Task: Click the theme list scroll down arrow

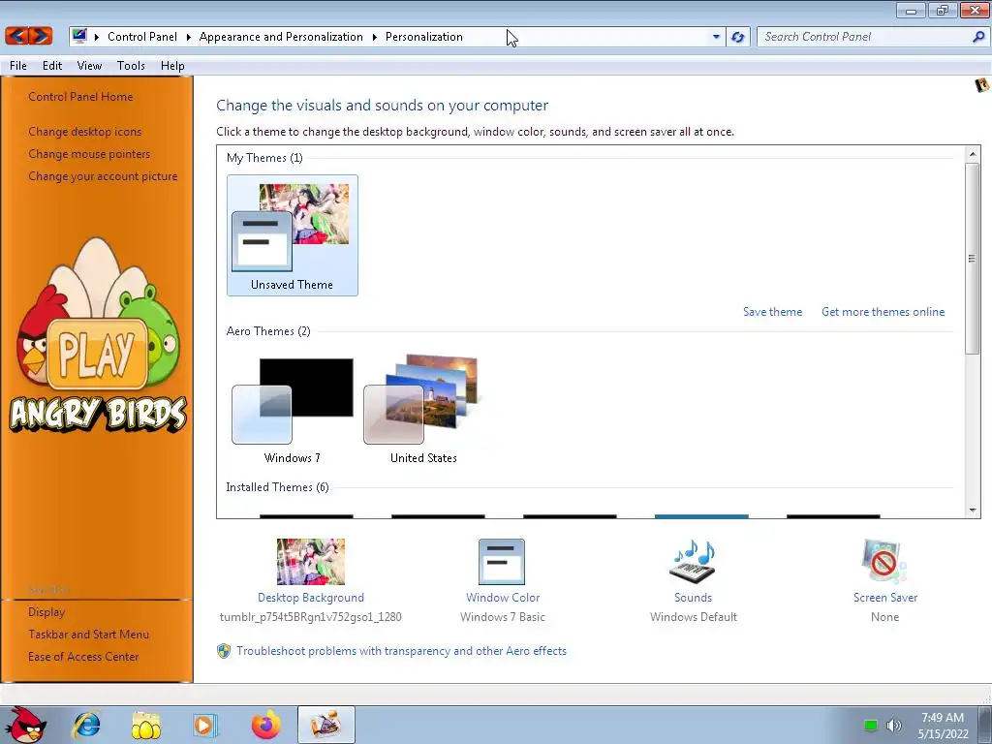Action: click(973, 510)
